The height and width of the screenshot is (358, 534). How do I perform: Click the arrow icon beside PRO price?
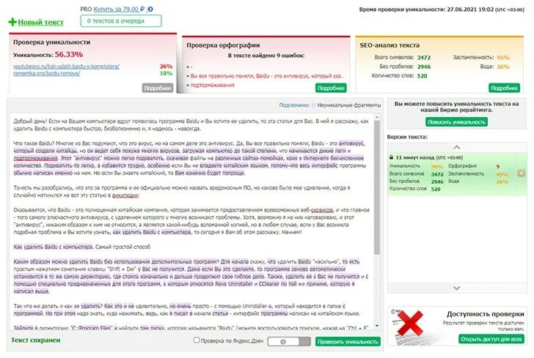150,10
